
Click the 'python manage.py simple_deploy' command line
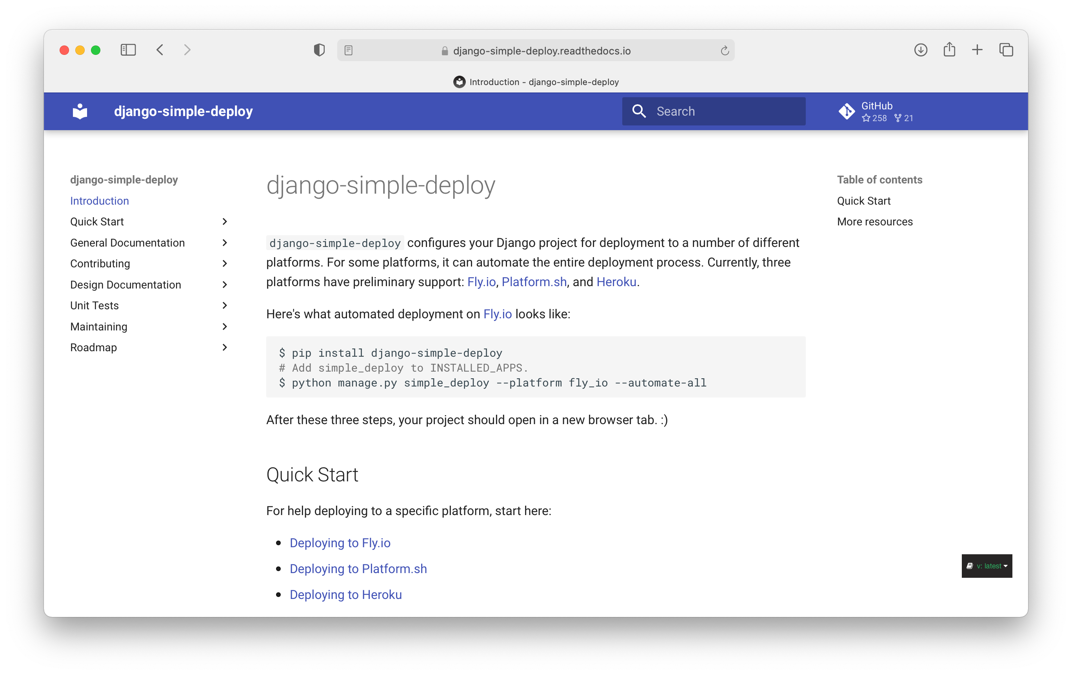click(x=492, y=383)
